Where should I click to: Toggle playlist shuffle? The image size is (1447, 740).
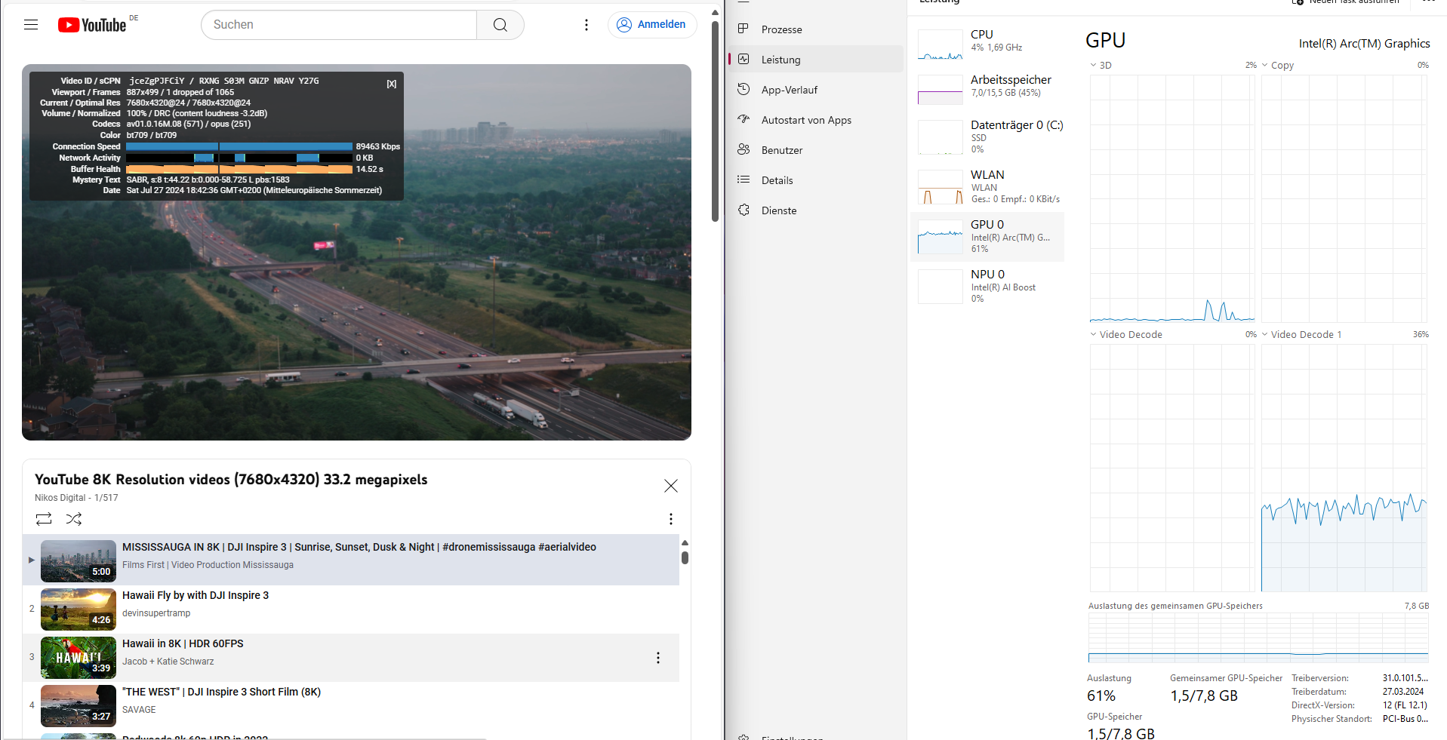[x=74, y=519]
